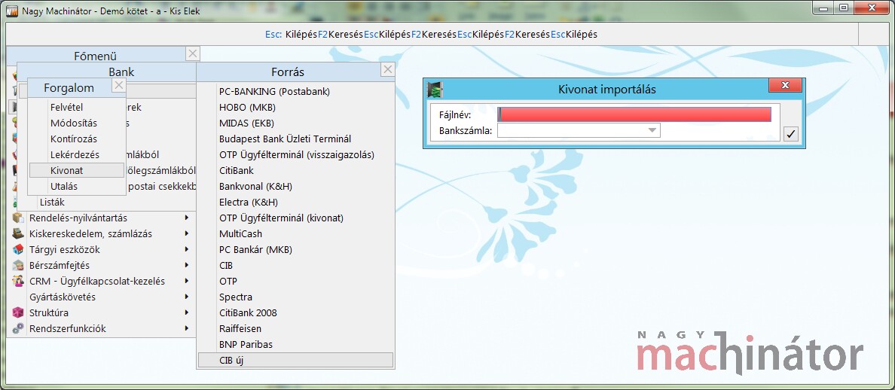Close the Kivonat importálás dialog

[786, 86]
